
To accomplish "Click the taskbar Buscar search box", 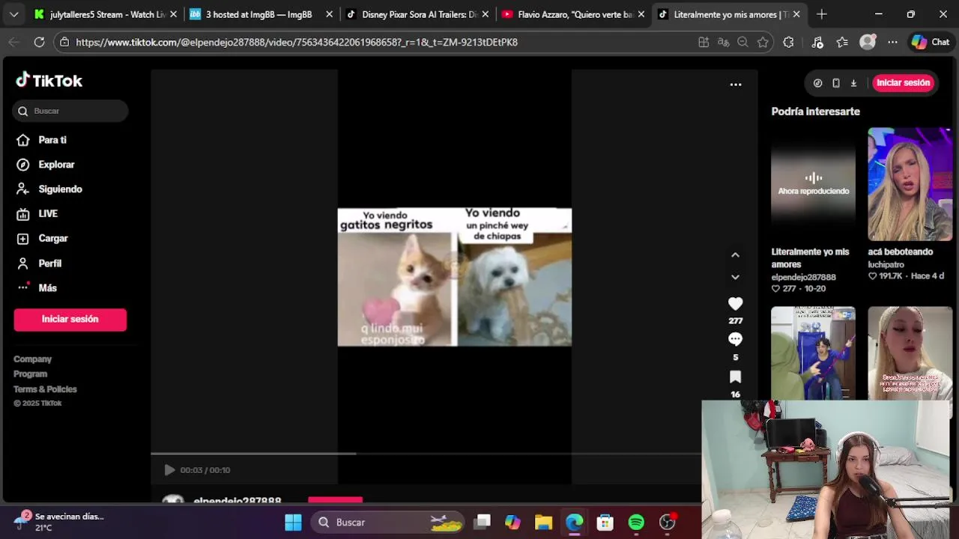I will tap(387, 523).
